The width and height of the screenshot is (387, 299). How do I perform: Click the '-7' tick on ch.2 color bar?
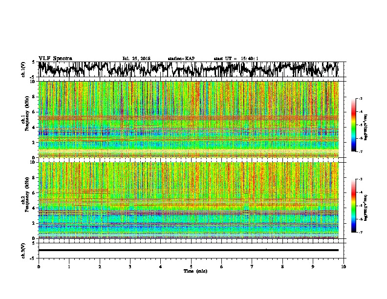360,232
